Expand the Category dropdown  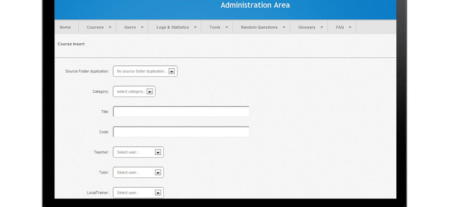134,92
